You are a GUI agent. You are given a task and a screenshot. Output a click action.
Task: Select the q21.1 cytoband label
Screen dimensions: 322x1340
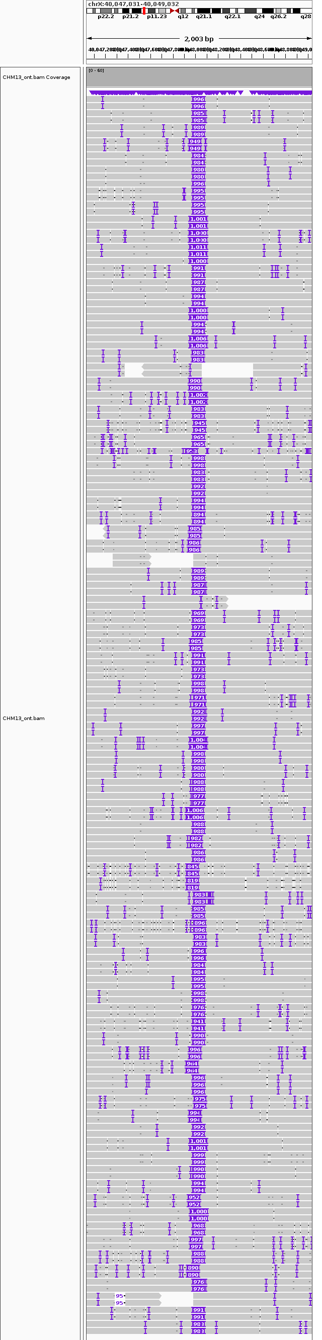[x=204, y=17]
